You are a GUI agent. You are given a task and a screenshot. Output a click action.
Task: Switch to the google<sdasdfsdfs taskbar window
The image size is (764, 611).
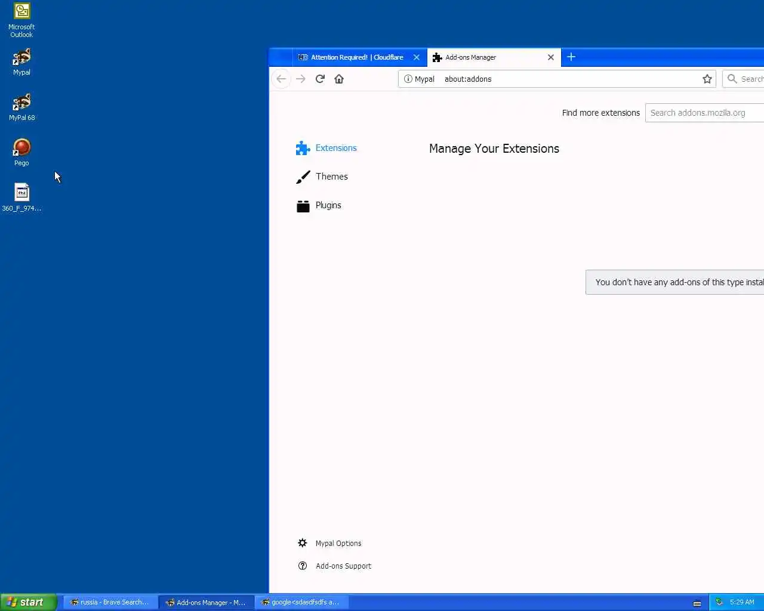tap(302, 602)
